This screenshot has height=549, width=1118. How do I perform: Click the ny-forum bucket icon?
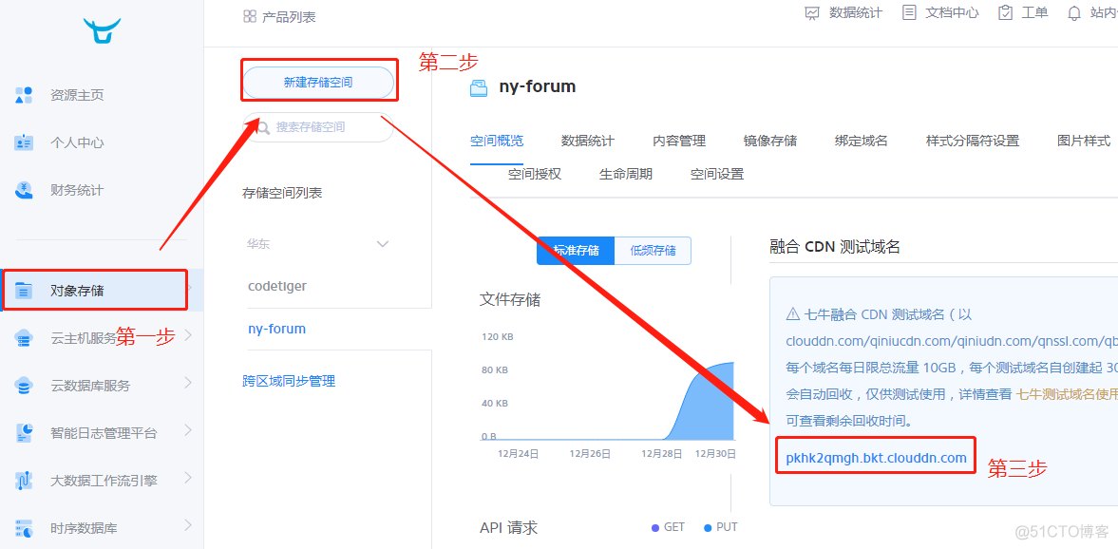click(479, 87)
